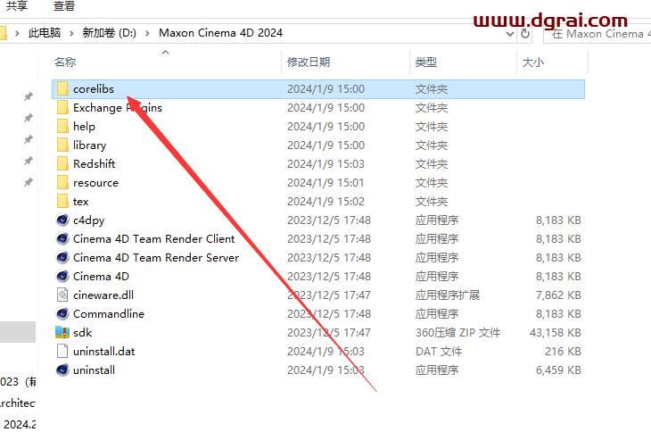Image resolution: width=651 pixels, height=432 pixels.
Task: Select the tex folder name
Action: tap(80, 202)
